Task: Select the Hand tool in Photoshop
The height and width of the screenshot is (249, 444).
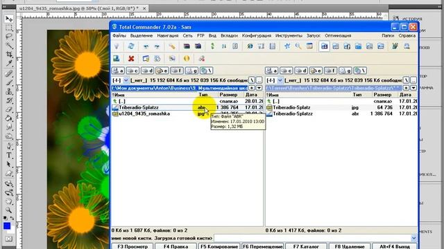Action: (x=9, y=201)
